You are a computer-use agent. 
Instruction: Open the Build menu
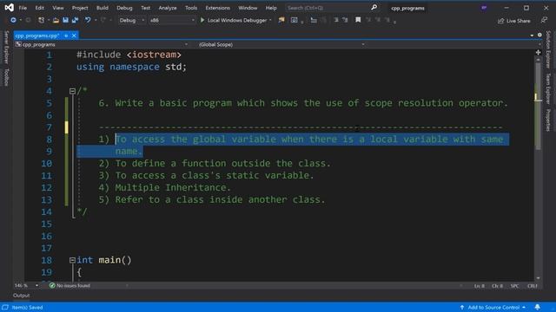(103, 8)
